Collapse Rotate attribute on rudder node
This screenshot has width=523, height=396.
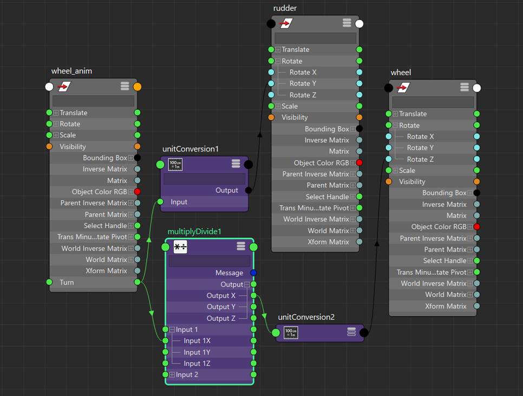278,61
